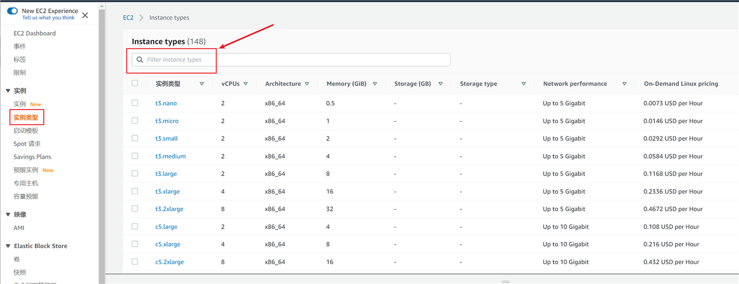This screenshot has height=284, width=739.
Task: Open 专用主机 in the sidebar
Action: [26, 183]
